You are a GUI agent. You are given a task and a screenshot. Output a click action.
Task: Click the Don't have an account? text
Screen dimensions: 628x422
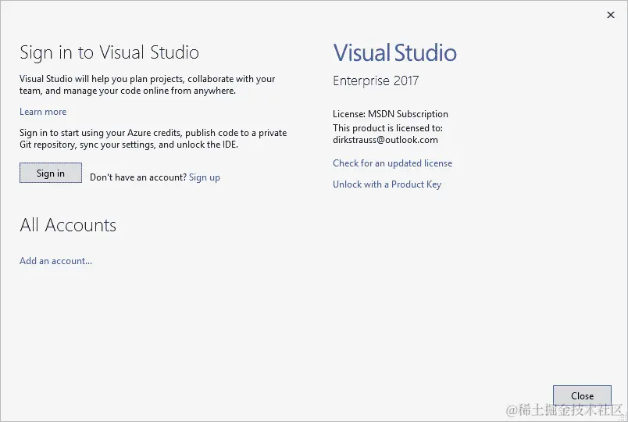138,177
